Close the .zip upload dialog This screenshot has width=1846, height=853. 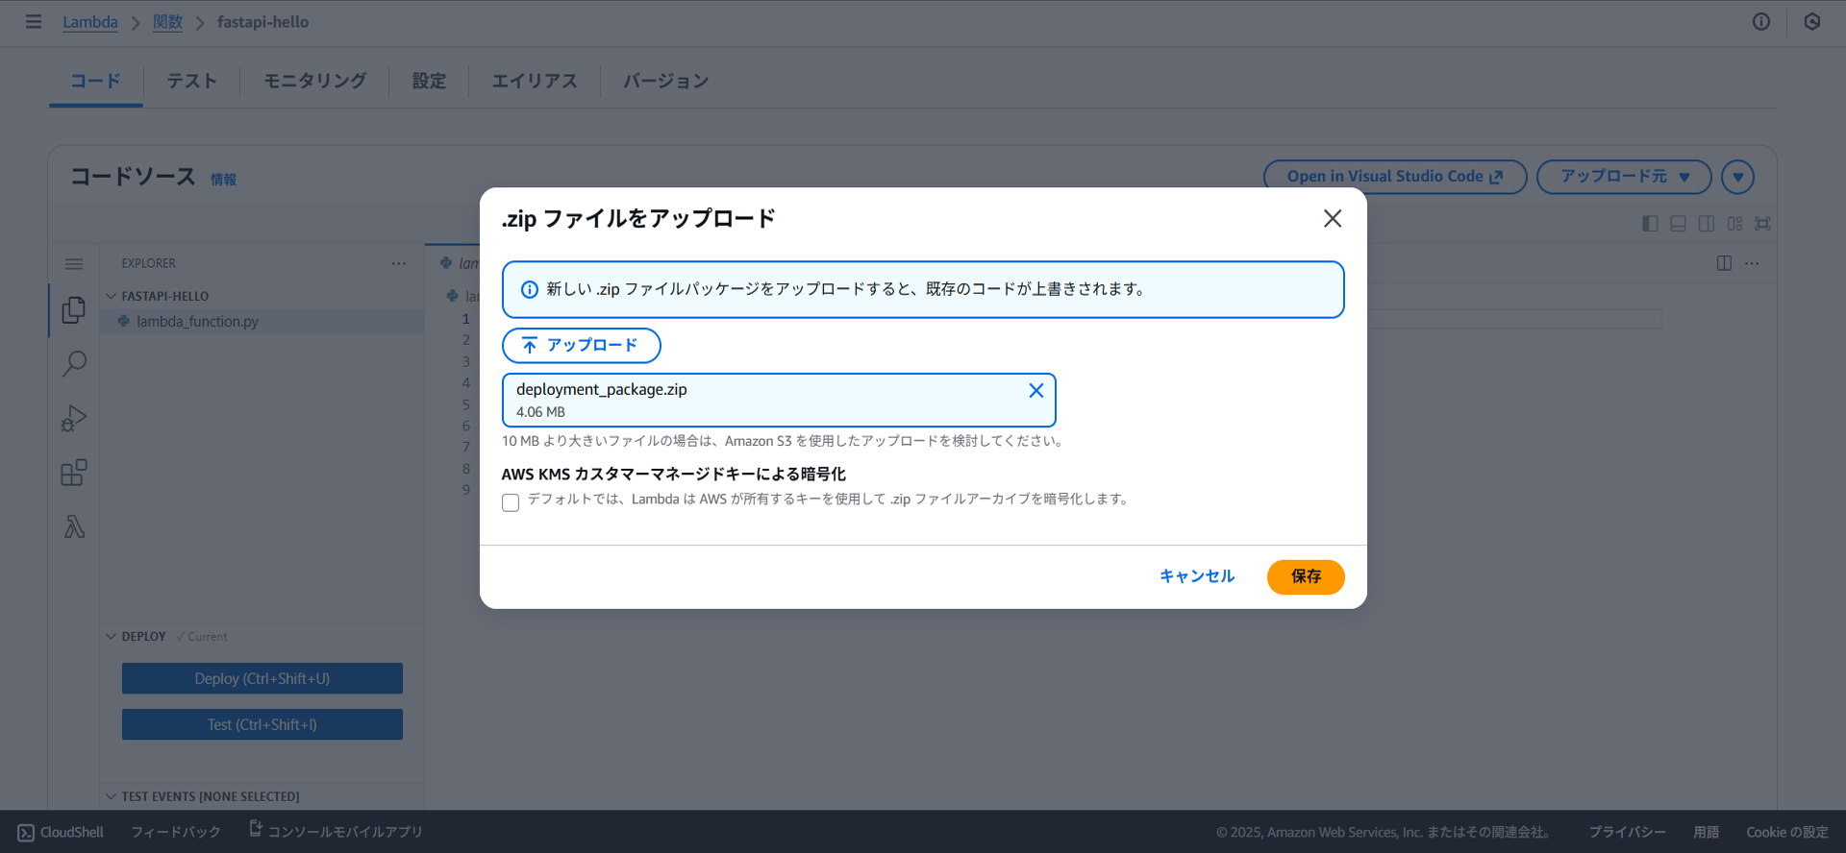1333,218
